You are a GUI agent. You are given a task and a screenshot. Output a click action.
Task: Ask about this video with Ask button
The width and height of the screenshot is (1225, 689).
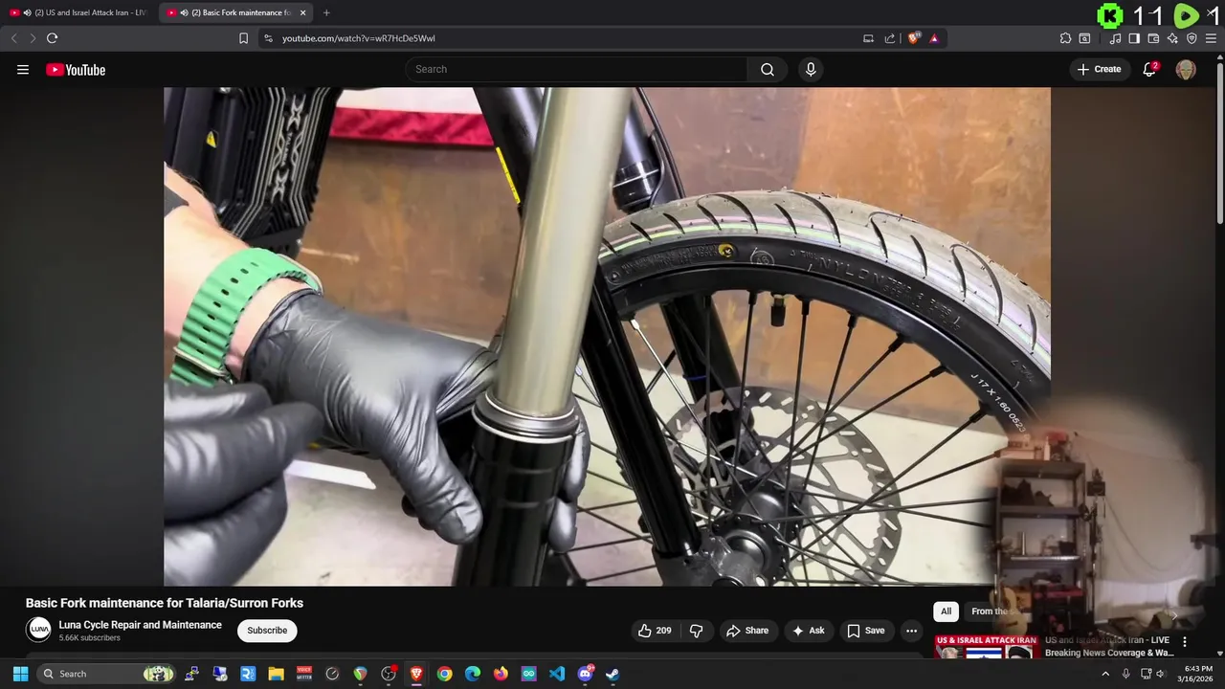(x=809, y=631)
